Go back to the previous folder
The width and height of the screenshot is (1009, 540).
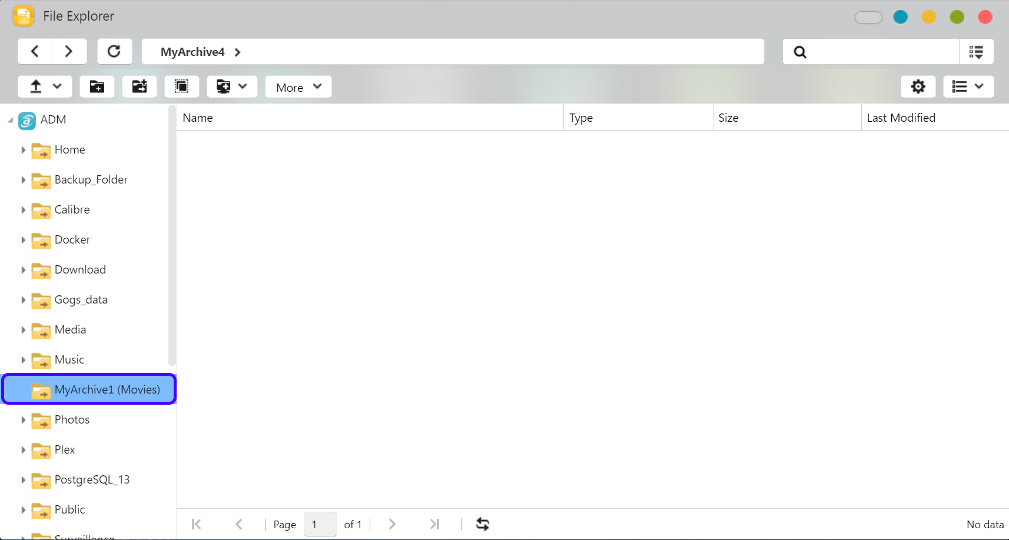coord(35,52)
